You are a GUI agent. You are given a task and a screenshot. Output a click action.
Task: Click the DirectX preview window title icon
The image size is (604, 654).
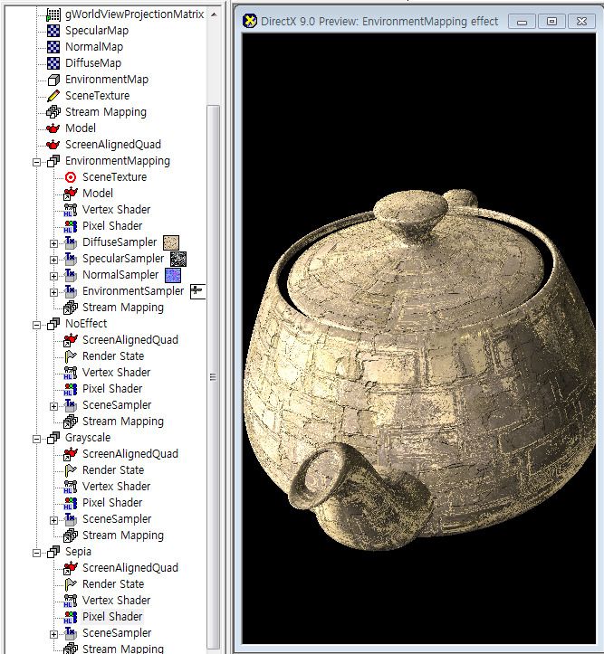(250, 21)
